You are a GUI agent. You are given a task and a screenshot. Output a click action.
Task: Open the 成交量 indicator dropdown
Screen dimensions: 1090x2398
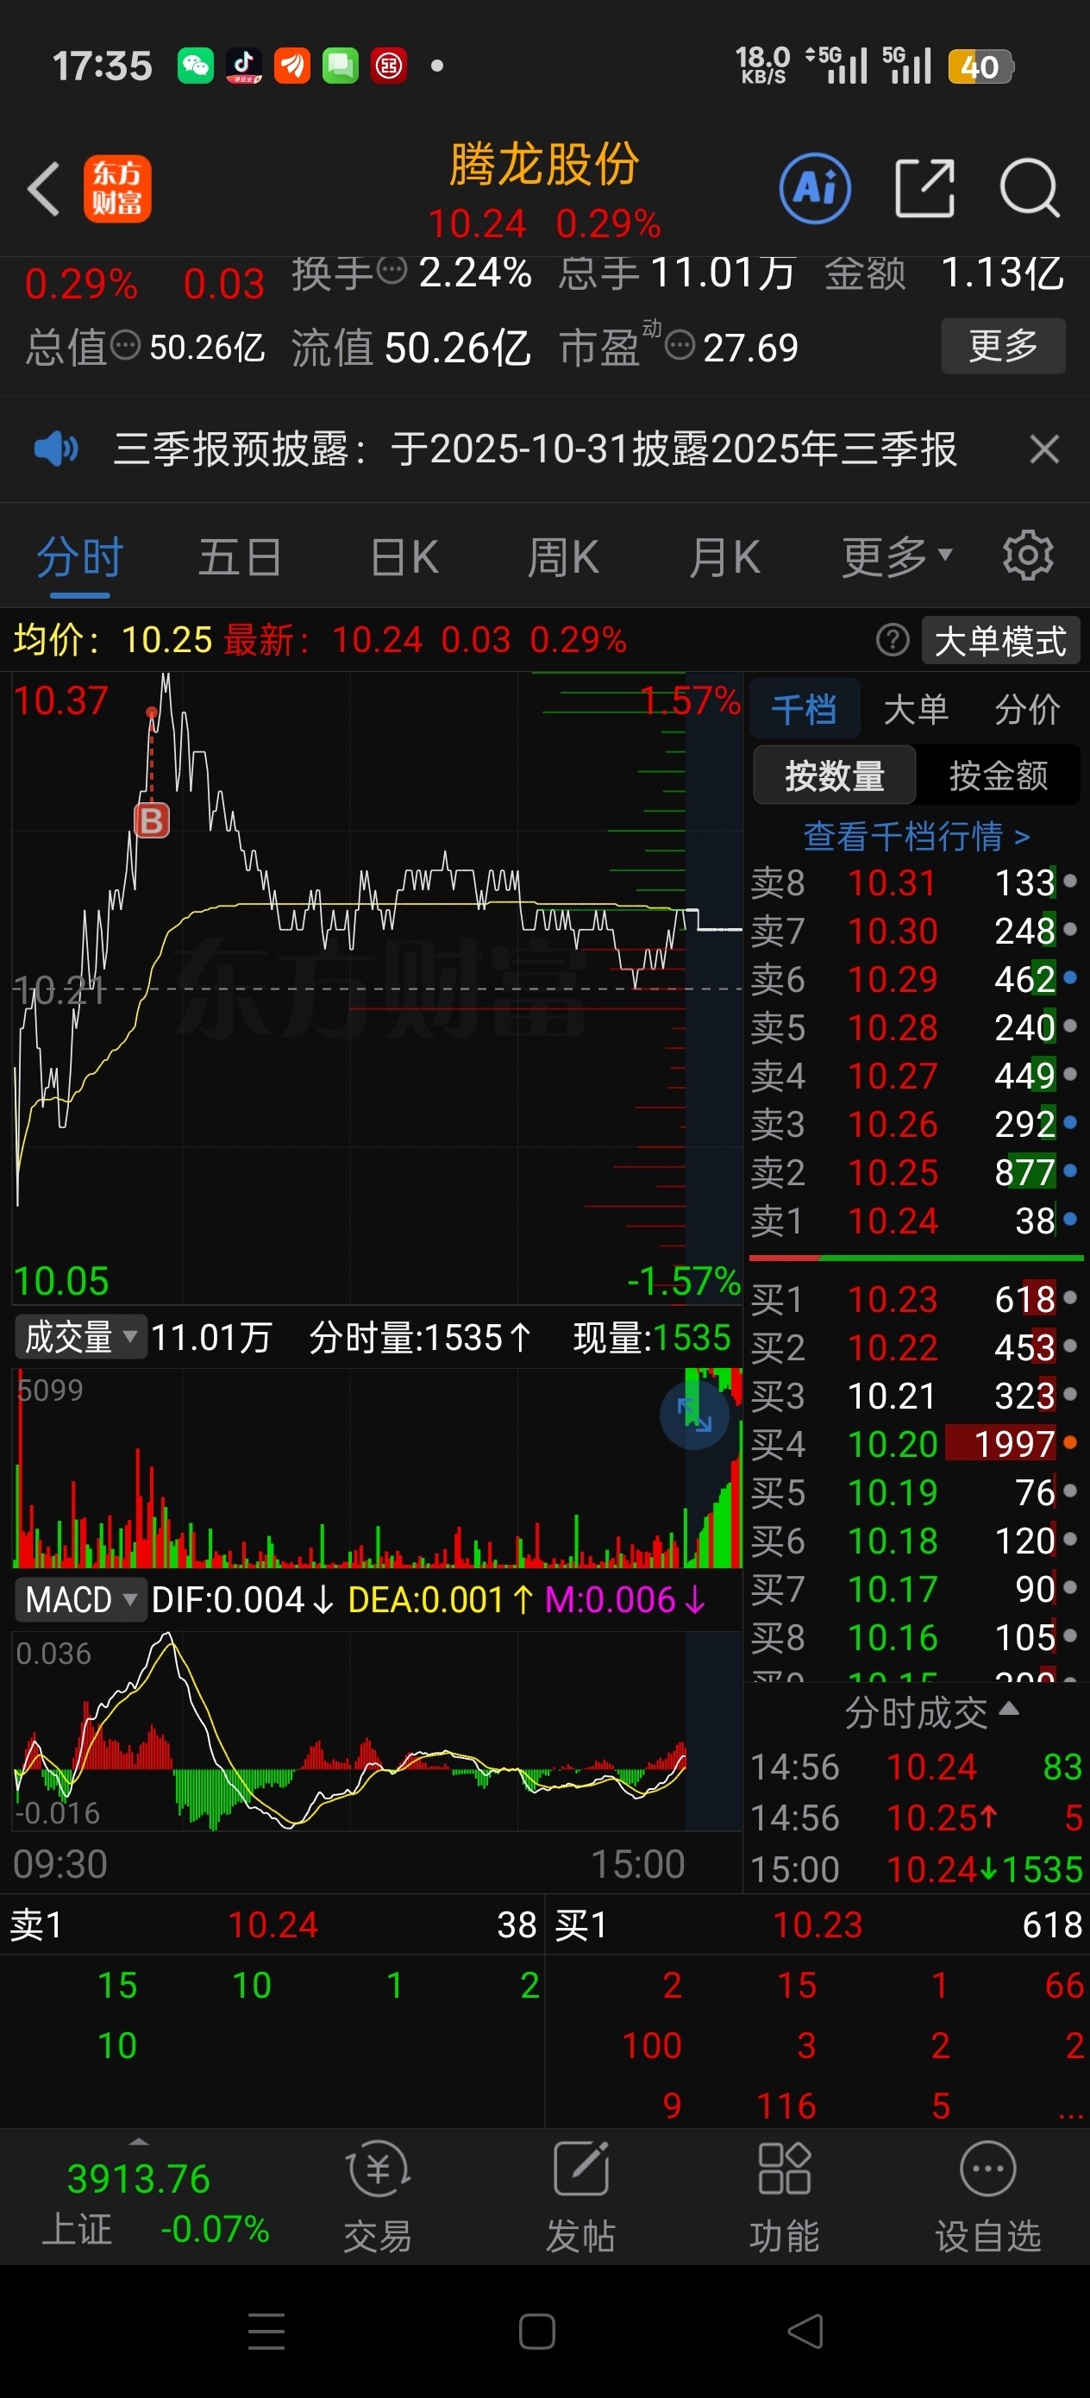[x=80, y=1337]
